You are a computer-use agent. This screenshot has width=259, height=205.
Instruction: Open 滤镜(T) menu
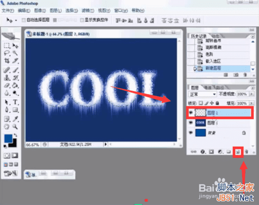click(88, 11)
